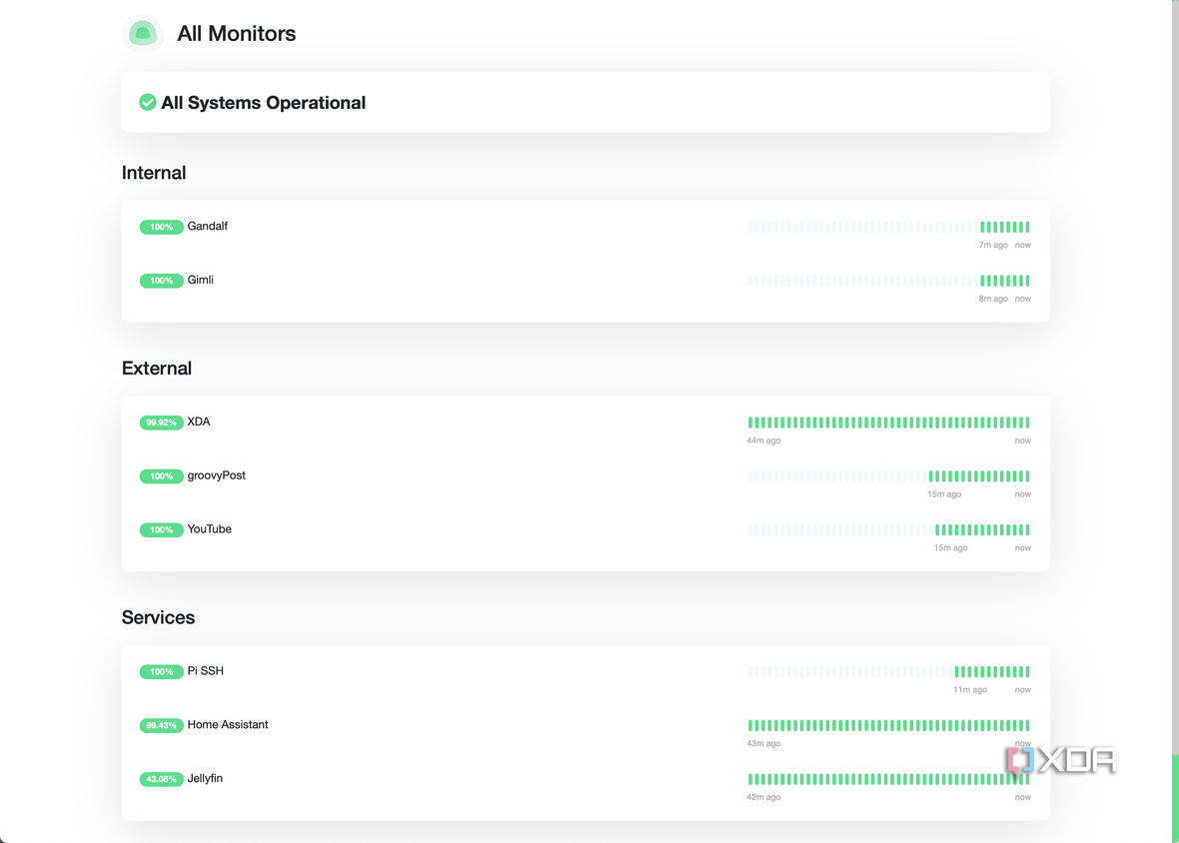Click the '8m ago' label under Gimli
Viewport: 1179px width, 843px height.
coord(992,299)
